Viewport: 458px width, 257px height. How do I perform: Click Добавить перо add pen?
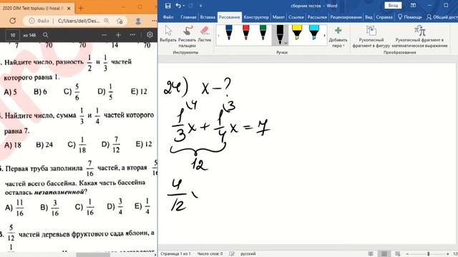pyautogui.click(x=338, y=37)
